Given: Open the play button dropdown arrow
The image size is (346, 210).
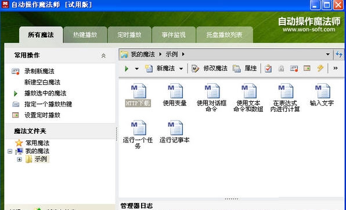Looking at the screenshot, I should pyautogui.click(x=137, y=69).
